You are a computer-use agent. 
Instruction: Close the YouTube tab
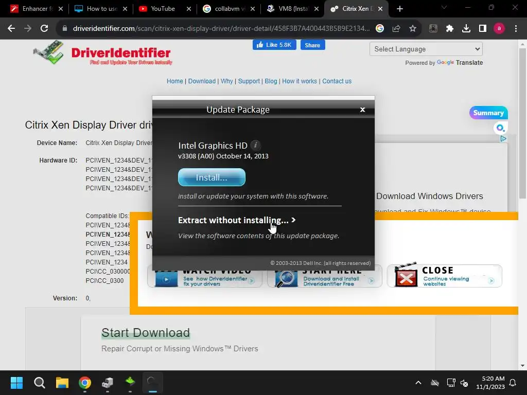(189, 9)
